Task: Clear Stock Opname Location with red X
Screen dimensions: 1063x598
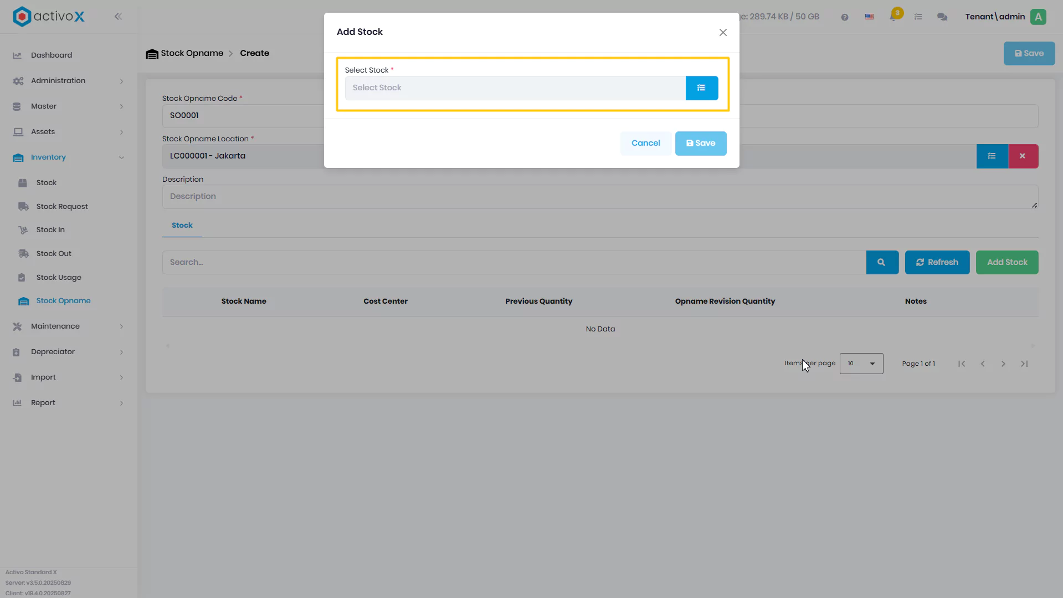Action: [x=1023, y=156]
